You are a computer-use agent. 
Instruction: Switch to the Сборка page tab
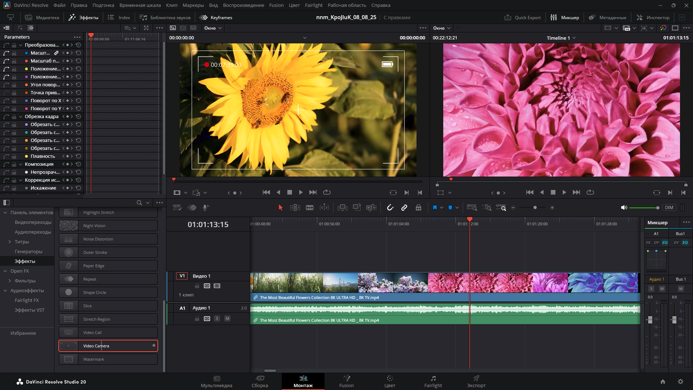(260, 381)
